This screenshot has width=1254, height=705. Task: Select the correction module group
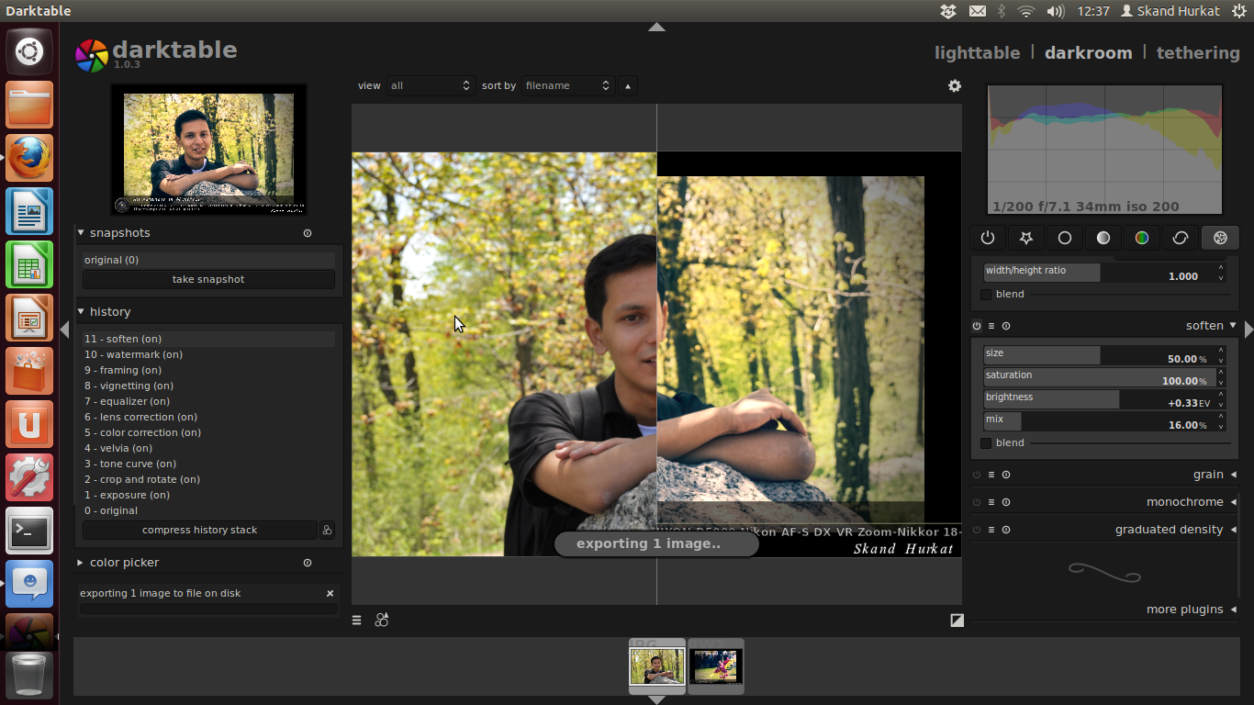coord(1180,238)
